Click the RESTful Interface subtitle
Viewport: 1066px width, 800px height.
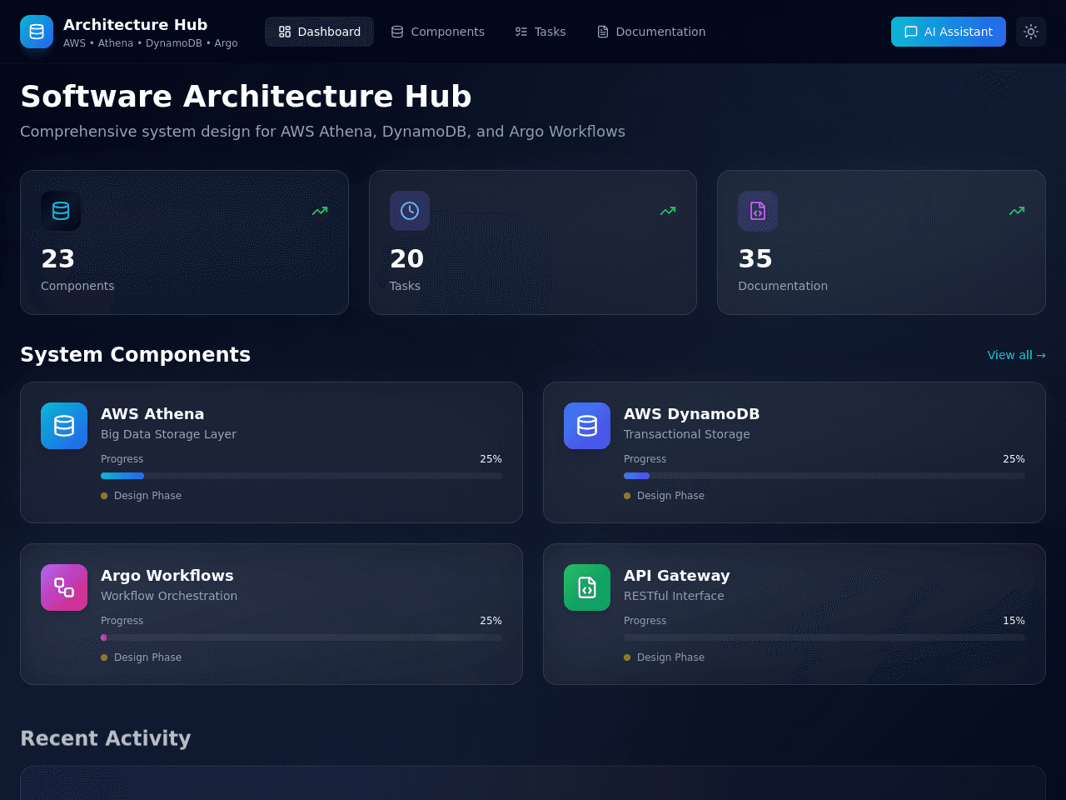tap(674, 596)
